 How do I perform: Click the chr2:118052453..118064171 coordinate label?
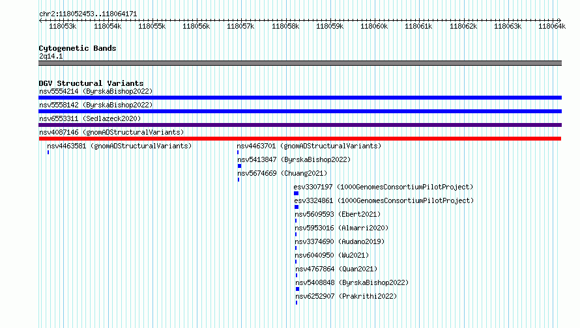click(x=88, y=14)
